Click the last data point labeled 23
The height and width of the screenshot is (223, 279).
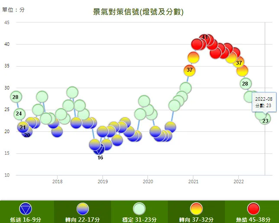pos(265,118)
